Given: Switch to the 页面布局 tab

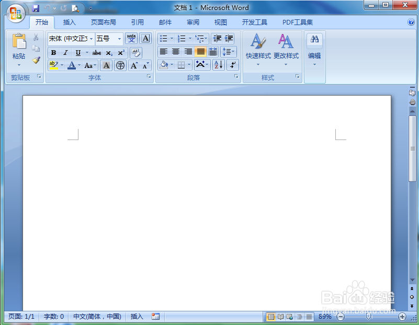Looking at the screenshot, I should coord(104,22).
